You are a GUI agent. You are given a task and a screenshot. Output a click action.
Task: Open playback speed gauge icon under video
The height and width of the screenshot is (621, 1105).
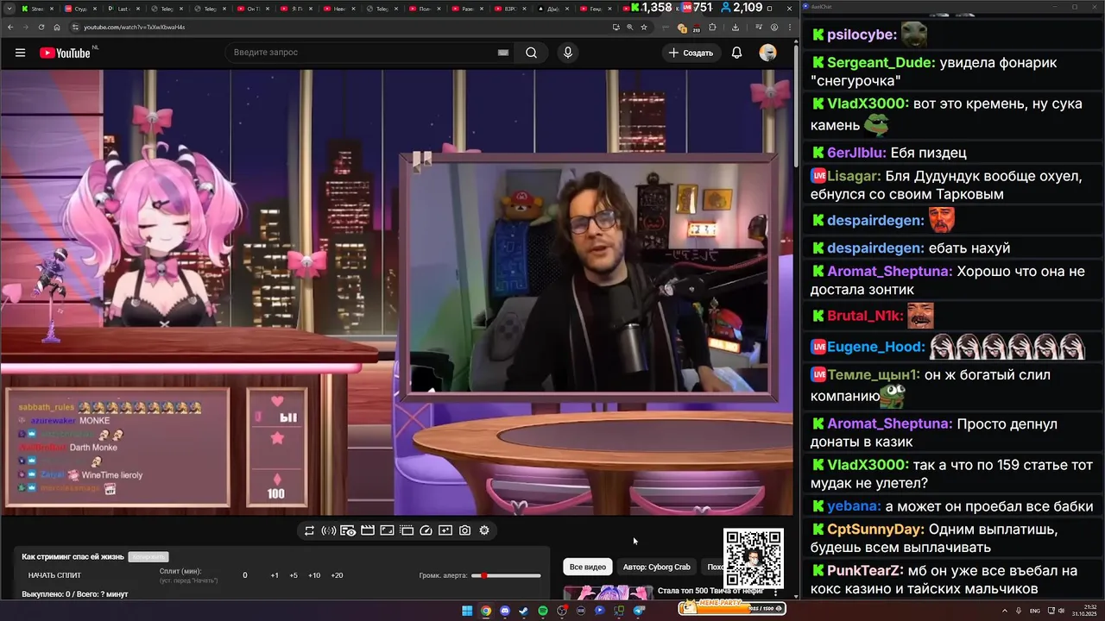click(x=426, y=530)
